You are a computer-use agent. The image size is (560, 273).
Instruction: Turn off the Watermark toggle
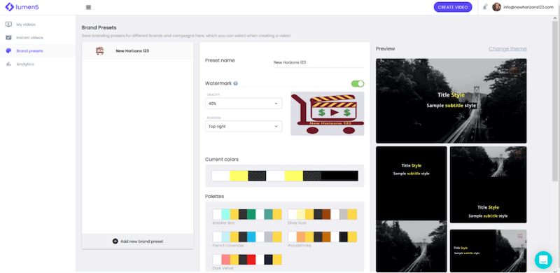(x=358, y=83)
